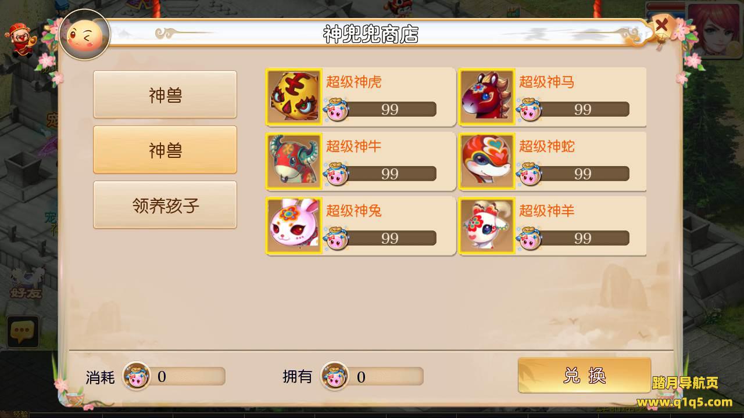The width and height of the screenshot is (744, 418).
Task: Click the 超级神羊 item name
Action: 546,211
